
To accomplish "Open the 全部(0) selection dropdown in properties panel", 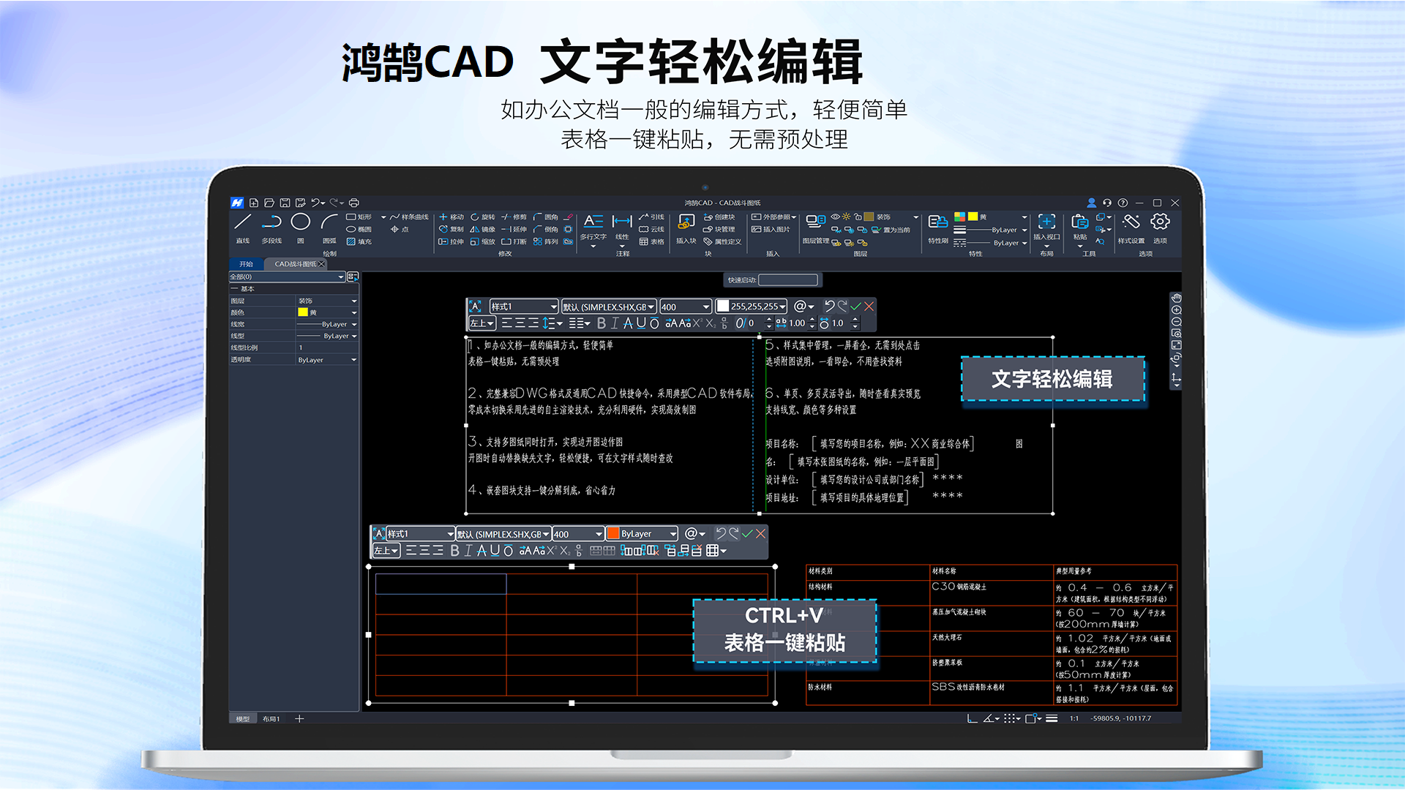I will (287, 276).
